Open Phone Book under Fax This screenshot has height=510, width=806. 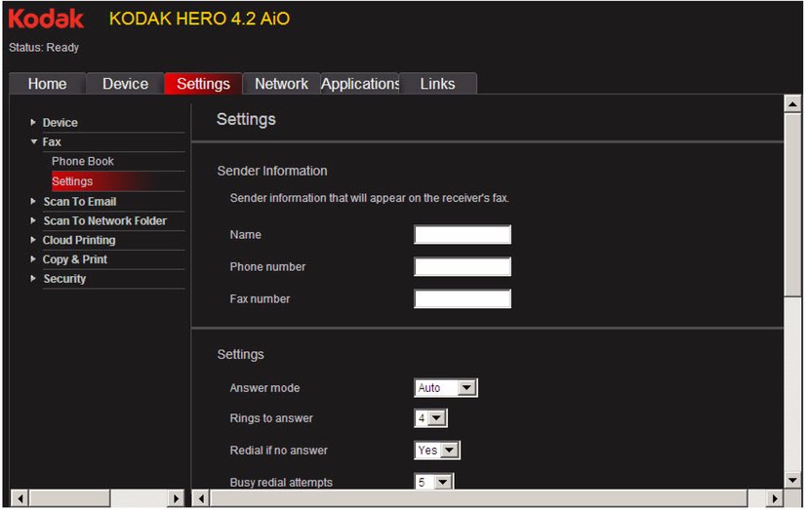83,162
